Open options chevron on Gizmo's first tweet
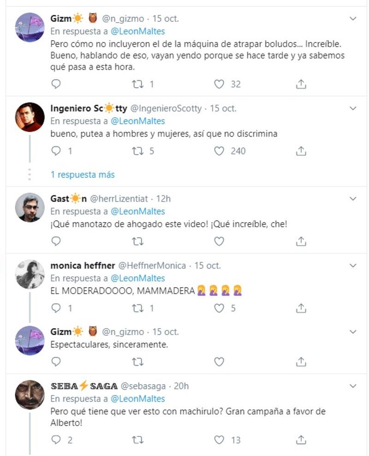Screen dimensions: 369x456 (353, 19)
